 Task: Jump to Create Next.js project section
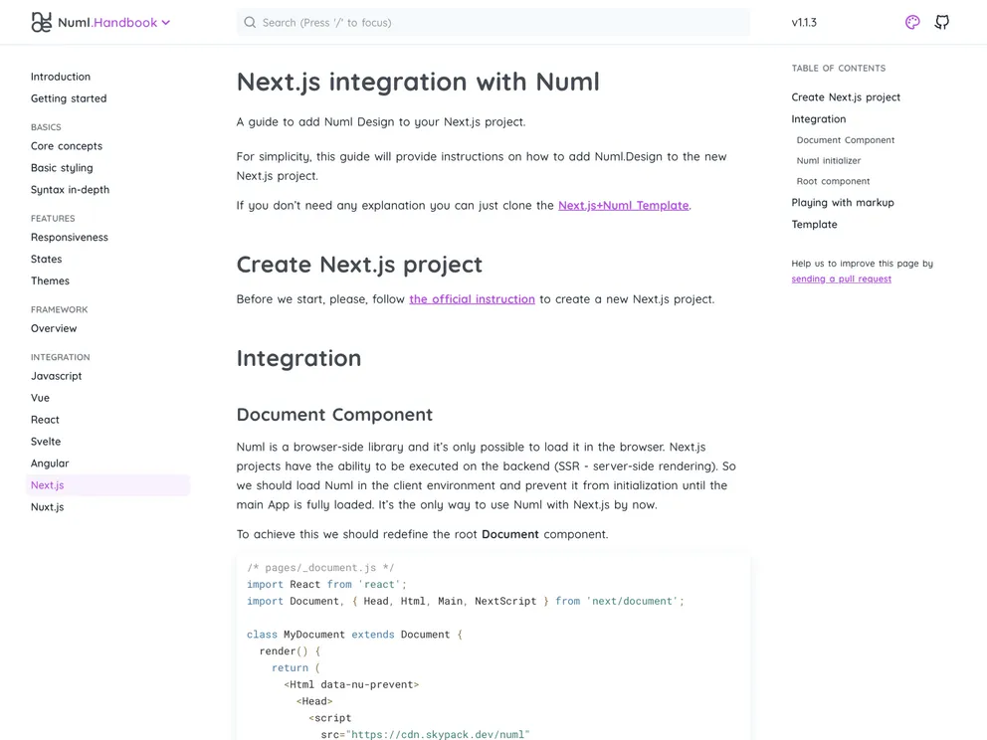pyautogui.click(x=846, y=97)
